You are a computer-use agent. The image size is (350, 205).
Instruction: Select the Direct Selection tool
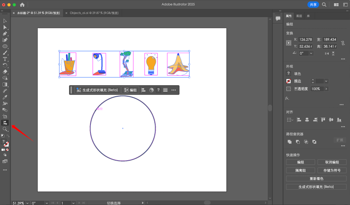[5, 27]
